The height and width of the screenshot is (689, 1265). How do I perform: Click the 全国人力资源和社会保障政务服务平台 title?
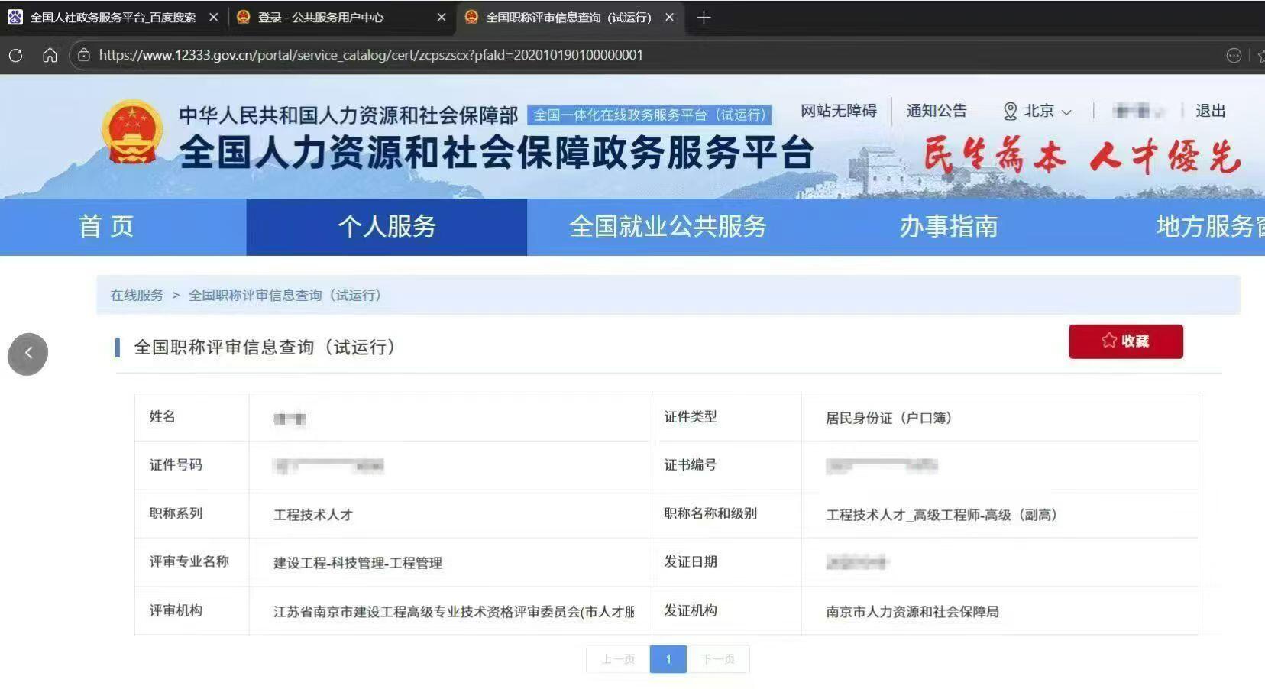(x=497, y=152)
